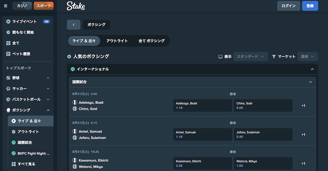Viewport: 328px width, 171px height.
Task: Click the flag icon beside Kawamura, Eikichi
Action: pos(75,160)
